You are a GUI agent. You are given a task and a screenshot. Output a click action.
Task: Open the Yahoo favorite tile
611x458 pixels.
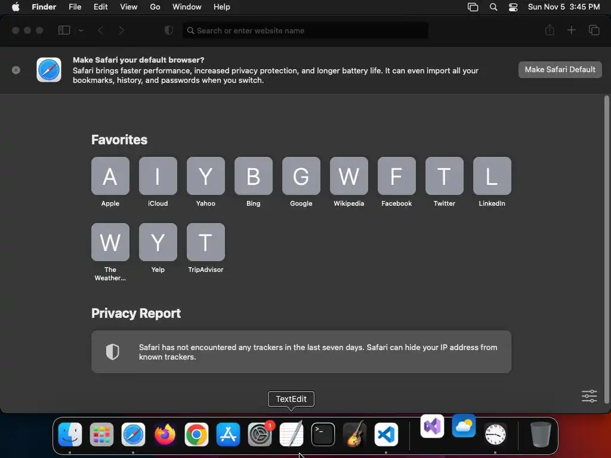tap(206, 176)
